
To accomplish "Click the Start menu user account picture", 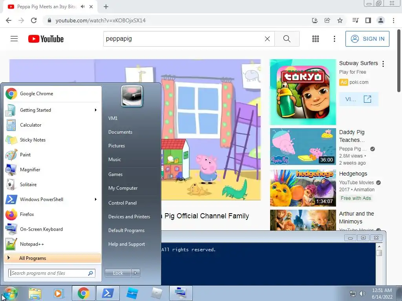I will tap(132, 96).
